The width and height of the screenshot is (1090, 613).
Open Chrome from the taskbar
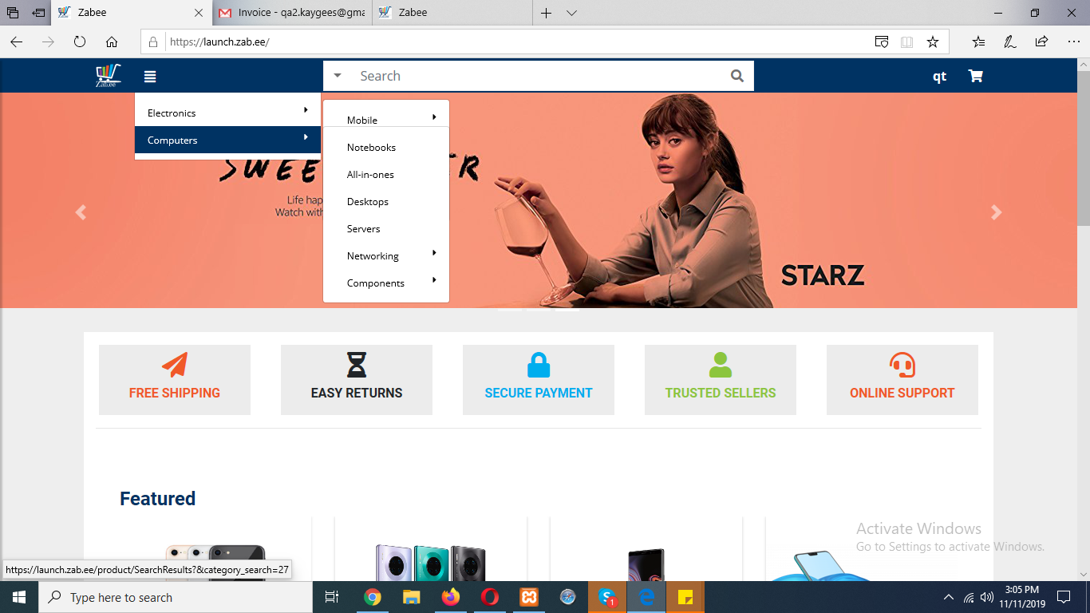pyautogui.click(x=372, y=597)
